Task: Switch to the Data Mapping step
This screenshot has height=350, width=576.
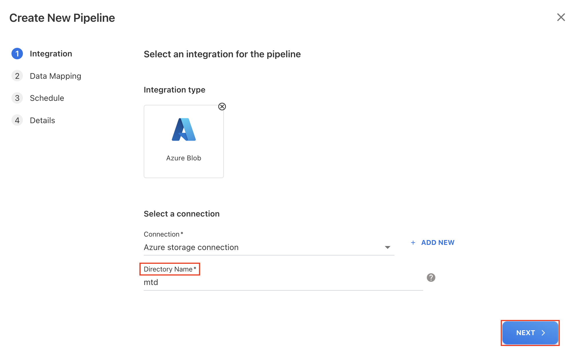Action: (x=56, y=76)
